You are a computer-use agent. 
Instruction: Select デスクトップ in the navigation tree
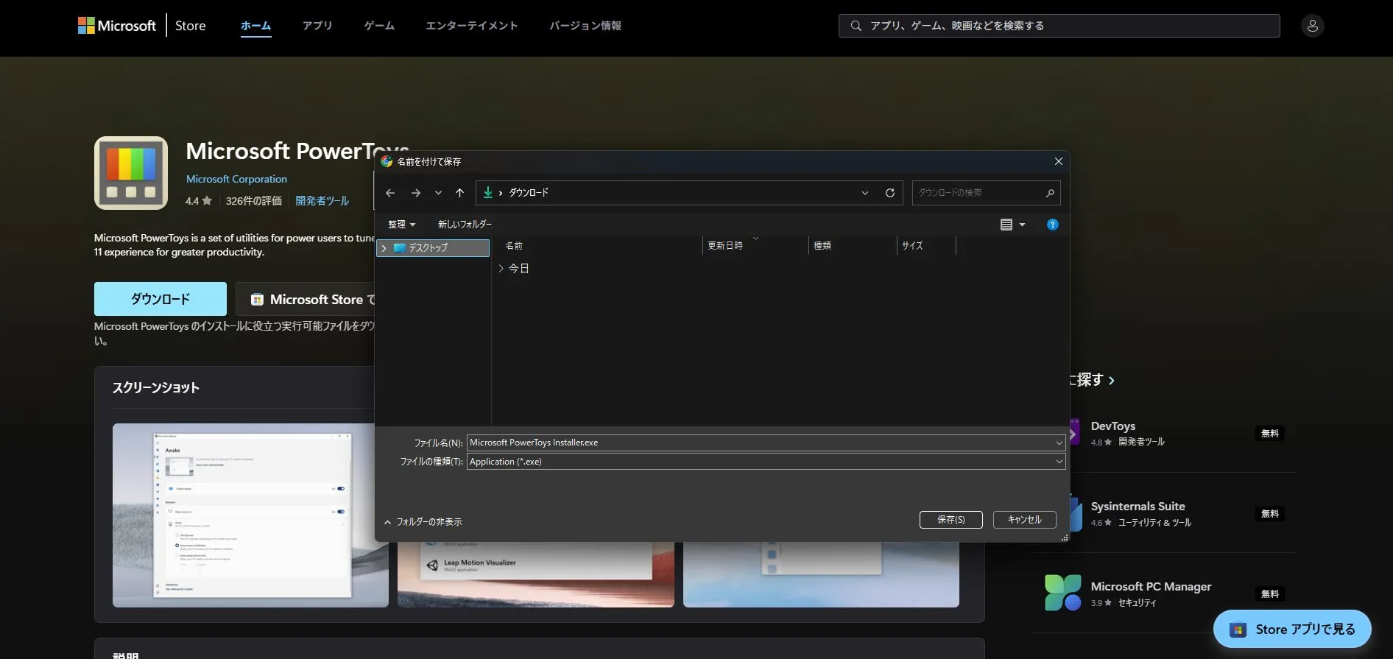433,248
